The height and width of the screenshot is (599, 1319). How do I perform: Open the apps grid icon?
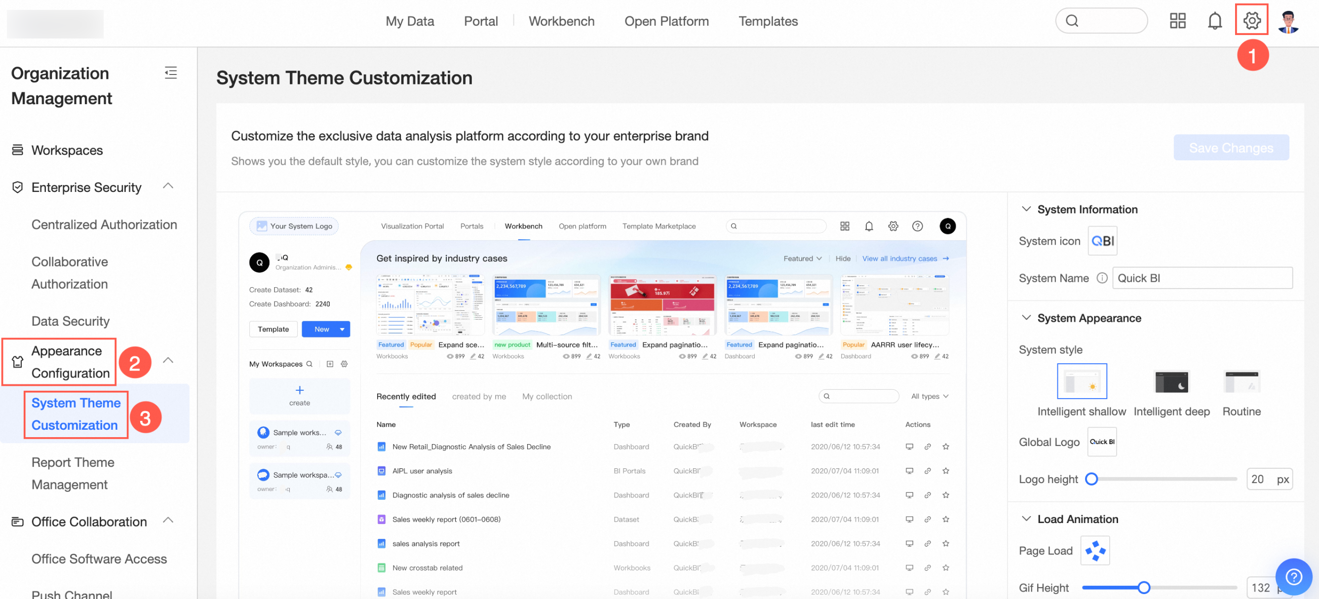[1177, 21]
